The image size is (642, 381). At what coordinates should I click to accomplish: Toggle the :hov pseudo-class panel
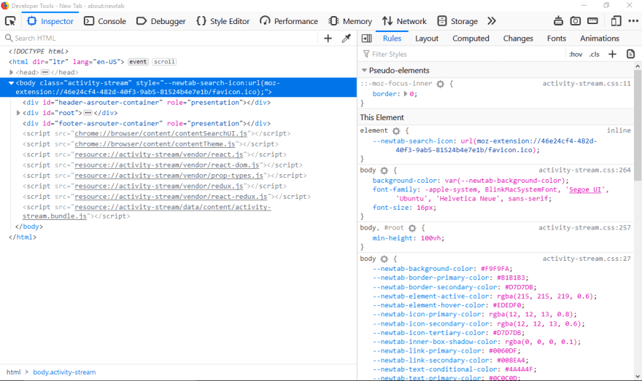point(576,54)
